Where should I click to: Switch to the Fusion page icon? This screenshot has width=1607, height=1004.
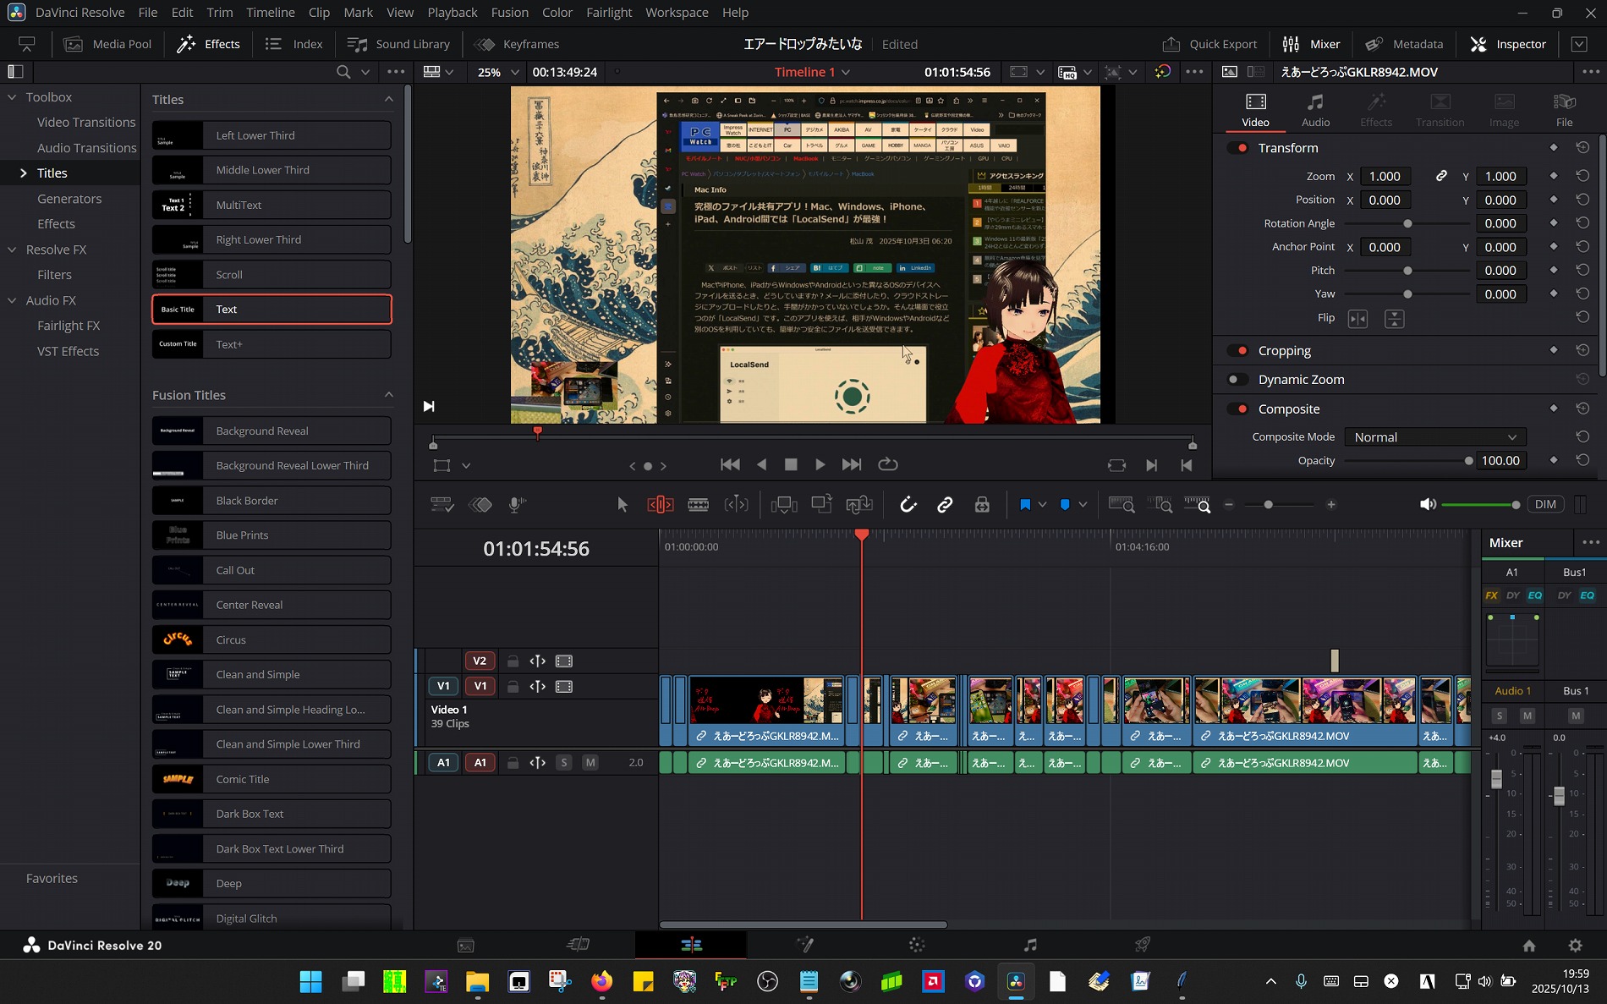coord(804,945)
